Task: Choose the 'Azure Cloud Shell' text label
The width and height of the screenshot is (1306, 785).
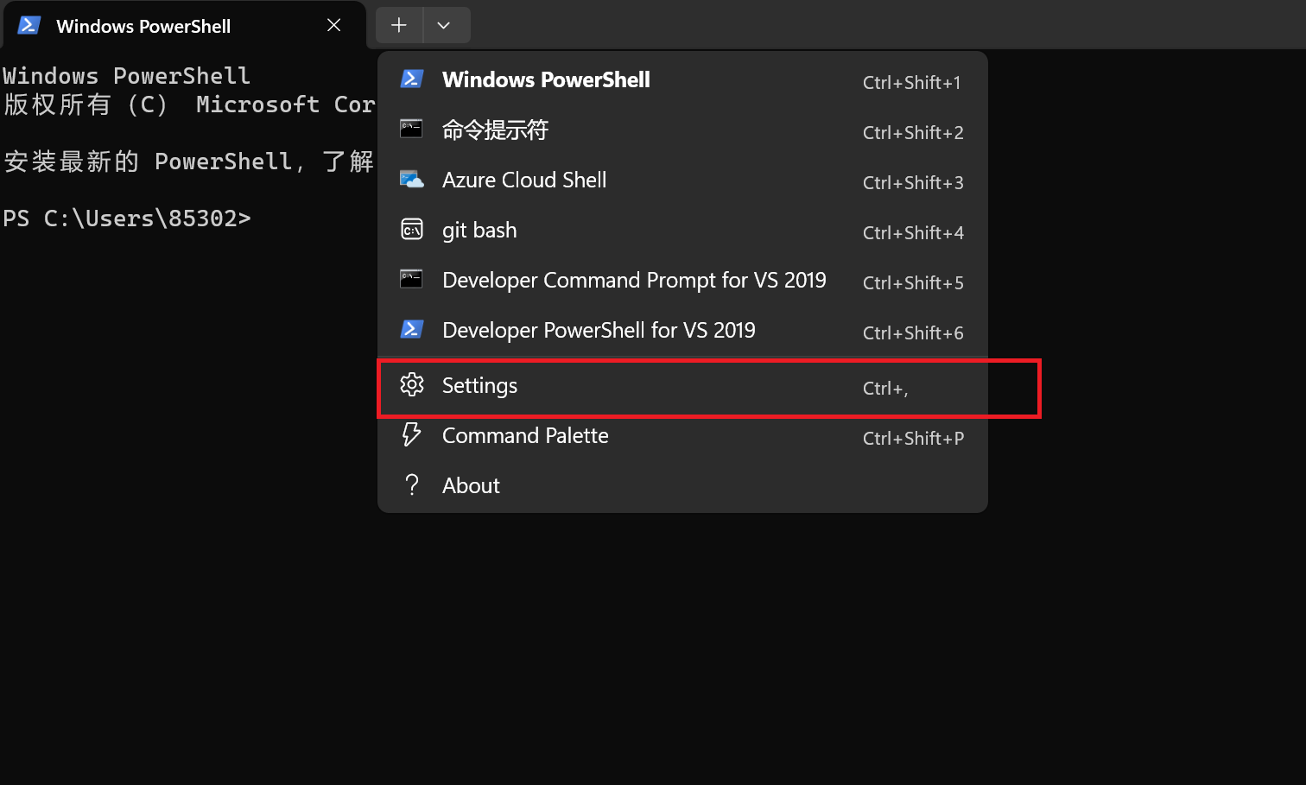Action: pyautogui.click(x=524, y=180)
